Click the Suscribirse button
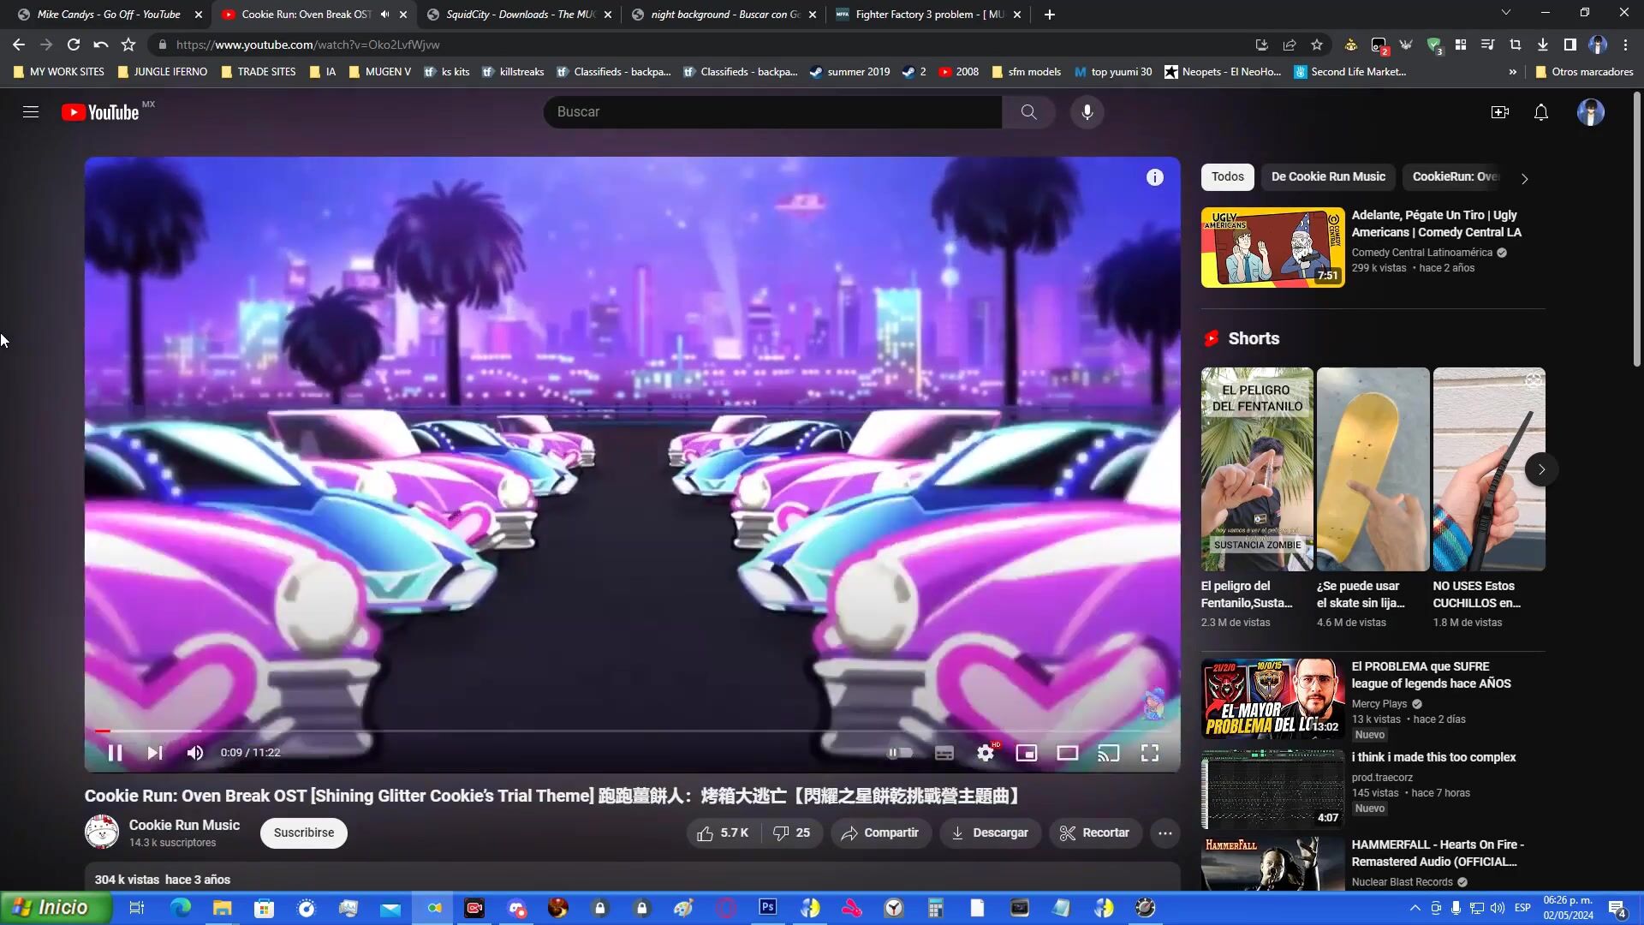This screenshot has height=925, width=1644. [x=304, y=832]
